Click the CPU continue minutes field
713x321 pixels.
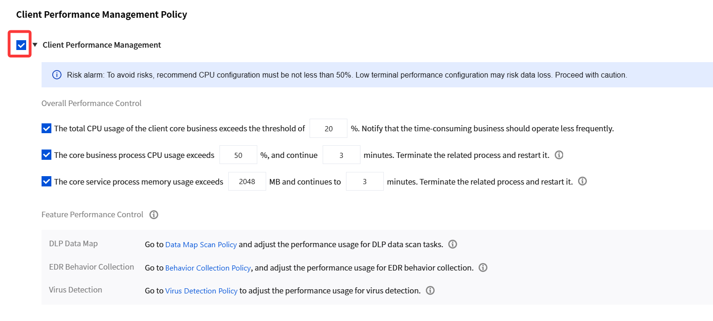[x=341, y=155]
